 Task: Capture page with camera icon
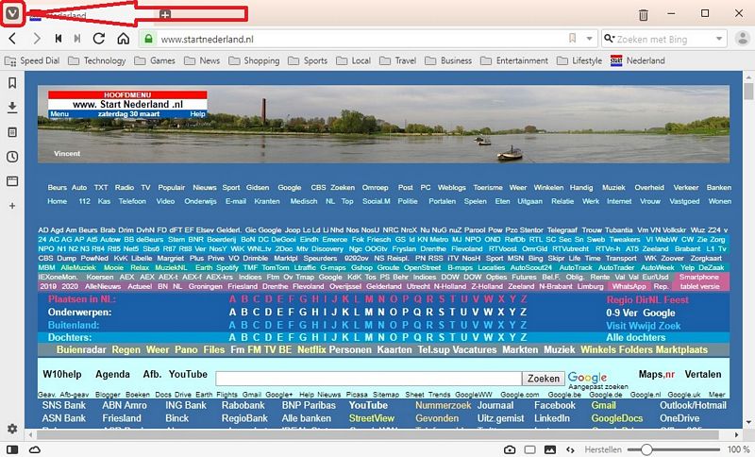[x=510, y=449]
